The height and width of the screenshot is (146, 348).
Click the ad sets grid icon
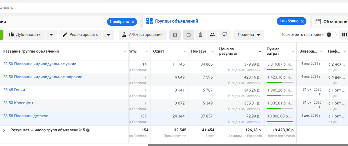point(149,21)
